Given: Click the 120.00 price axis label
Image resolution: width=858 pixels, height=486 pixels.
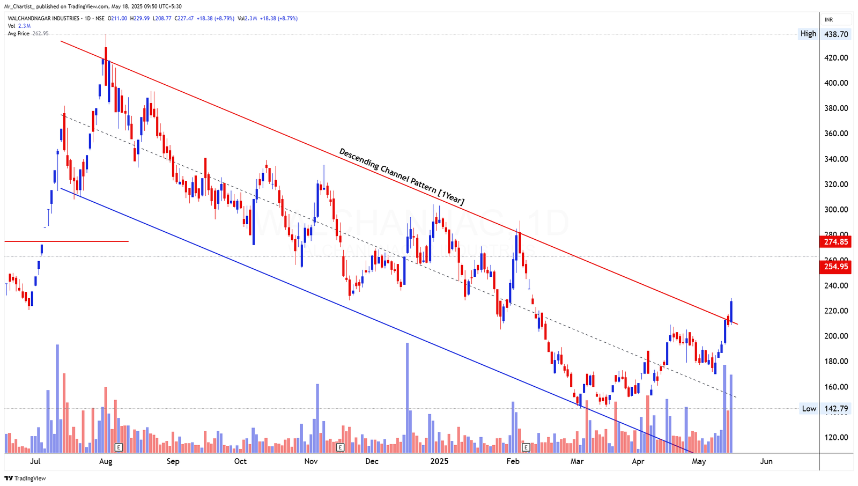Looking at the screenshot, I should [x=836, y=438].
